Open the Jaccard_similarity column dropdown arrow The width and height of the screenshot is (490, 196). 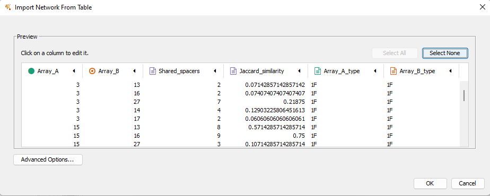coord(300,71)
